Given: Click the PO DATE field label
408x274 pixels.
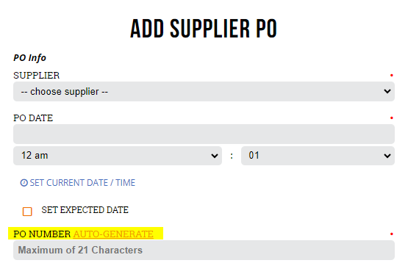Looking at the screenshot, I should click(33, 118).
